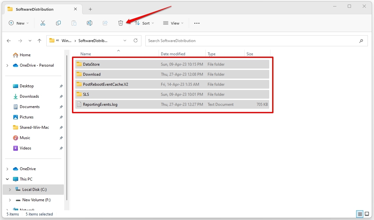Click the Rename icon in toolbar
The width and height of the screenshot is (374, 220).
[90, 23]
